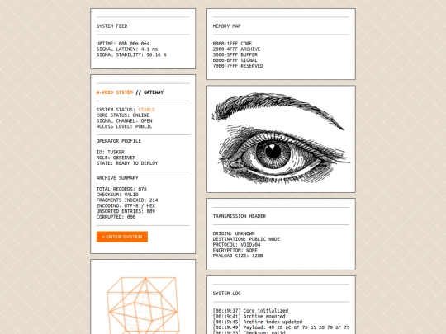
Task: Click the CORRUPTED: 000 line
Action: click(x=116, y=217)
